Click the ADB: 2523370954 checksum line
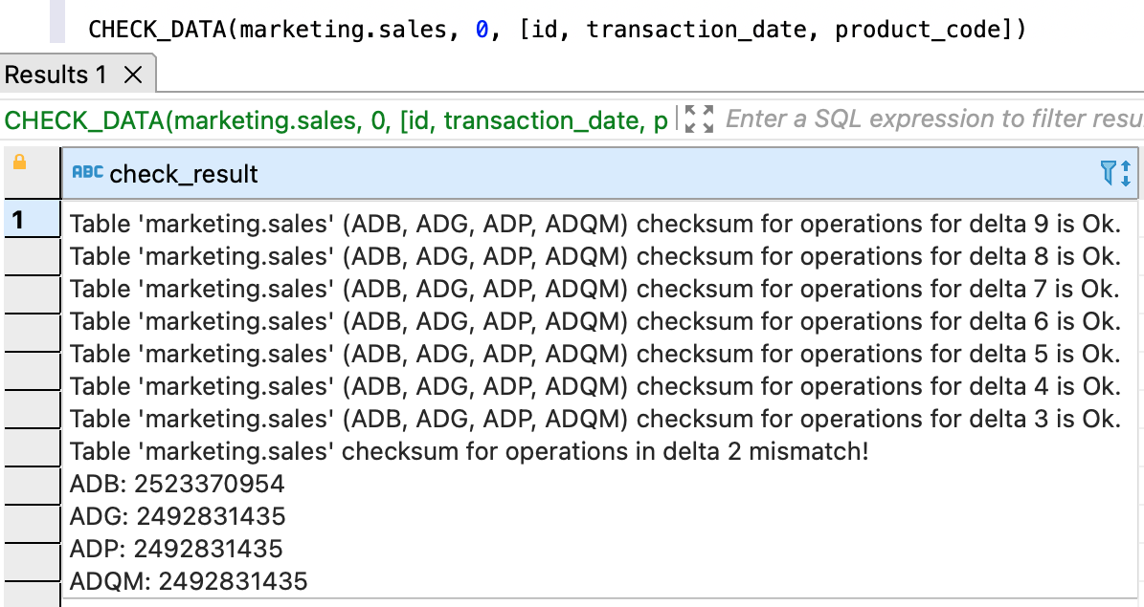Viewport: 1144px width, 607px height. pos(177,484)
